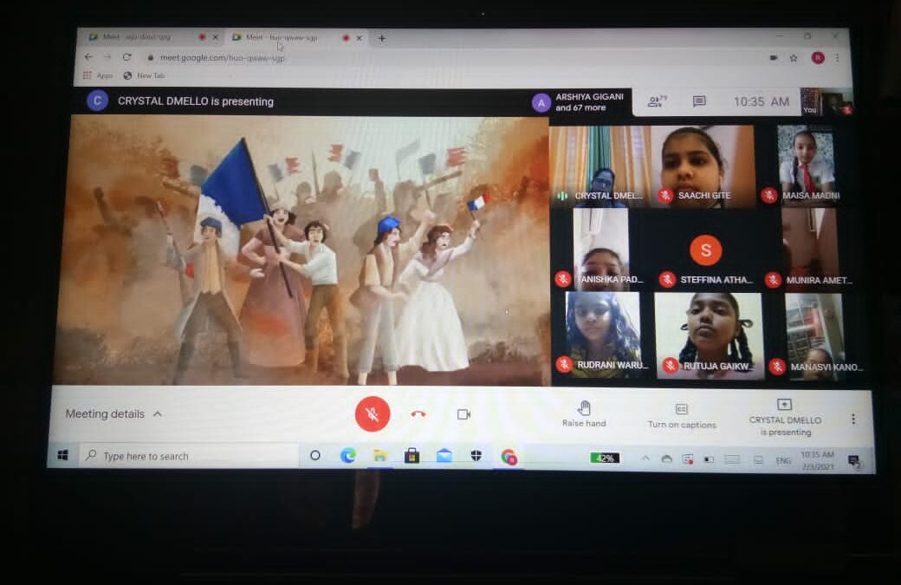Go forward in the browser
The width and height of the screenshot is (901, 585).
point(107,57)
